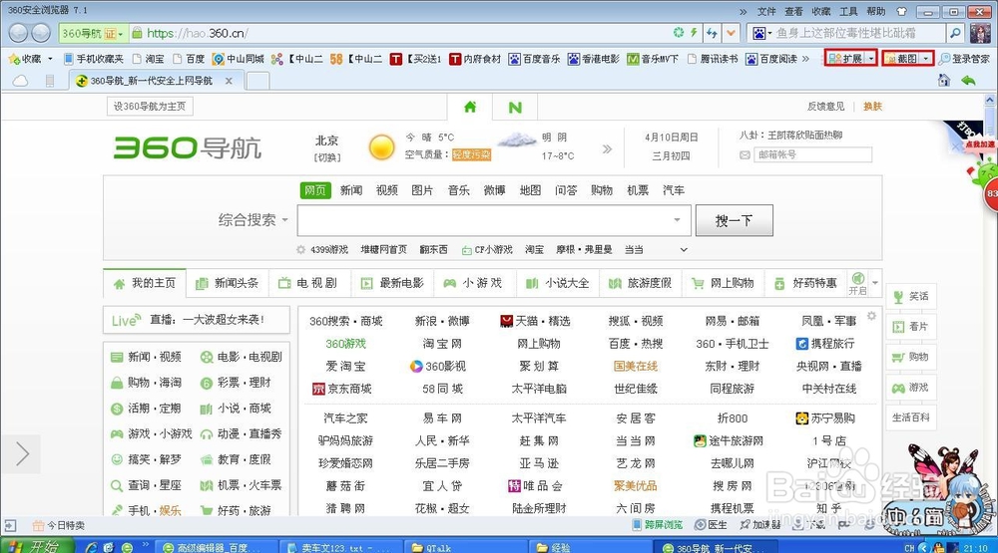Open the 工具 menu
Image resolution: width=998 pixels, height=553 pixels.
(x=848, y=11)
